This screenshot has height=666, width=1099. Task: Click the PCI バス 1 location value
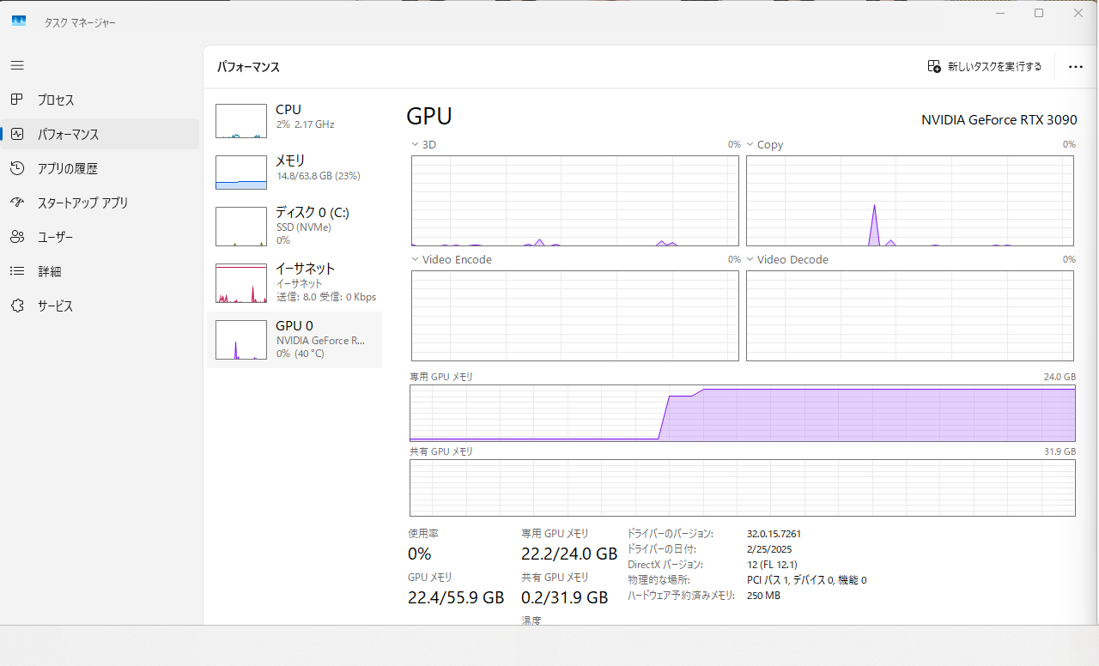pyautogui.click(x=807, y=580)
